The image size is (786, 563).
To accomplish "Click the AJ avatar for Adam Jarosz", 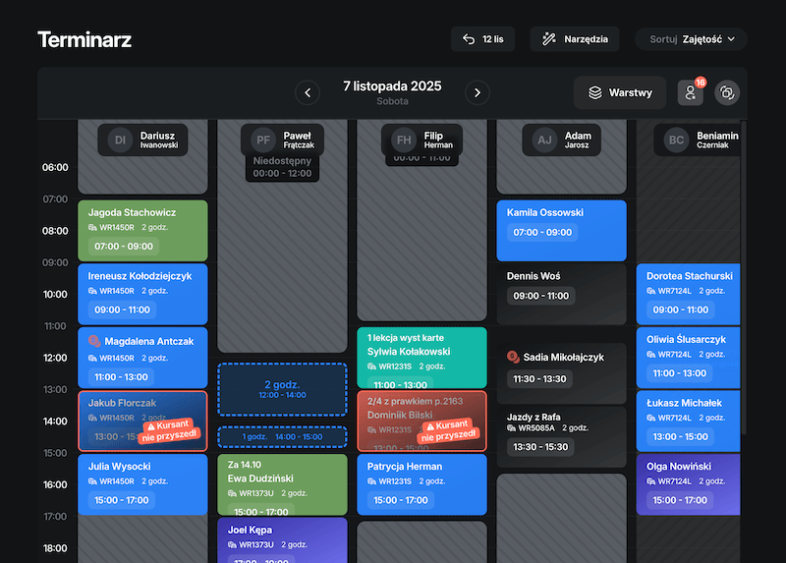I will pyautogui.click(x=544, y=140).
